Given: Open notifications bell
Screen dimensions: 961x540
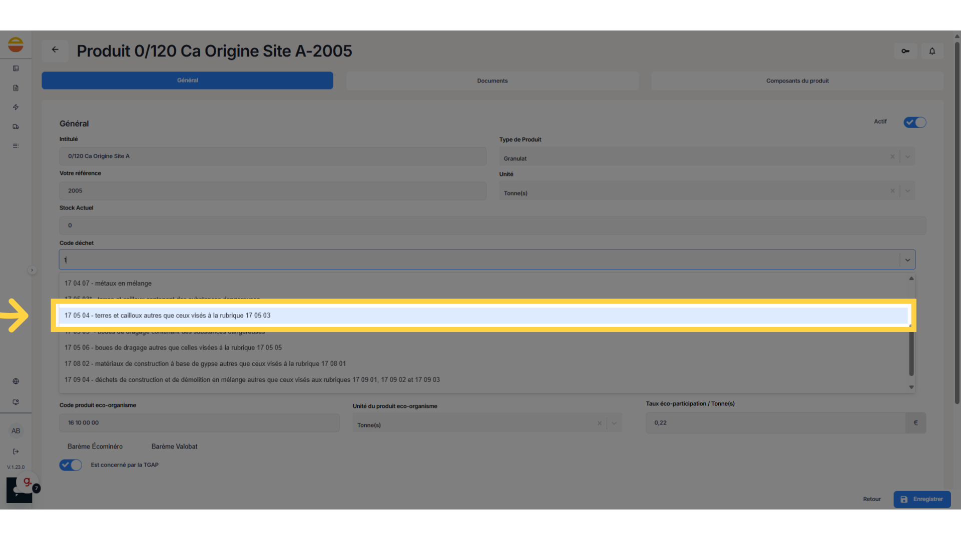Looking at the screenshot, I should point(932,51).
